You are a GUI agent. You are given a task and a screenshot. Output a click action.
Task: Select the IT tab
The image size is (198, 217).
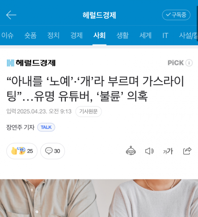165,35
